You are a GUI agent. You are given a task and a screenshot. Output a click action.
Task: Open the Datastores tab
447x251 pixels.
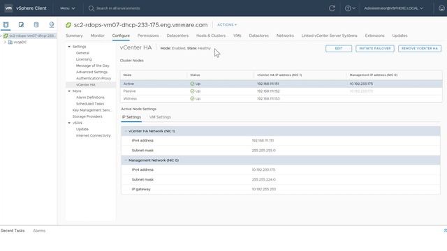click(259, 36)
